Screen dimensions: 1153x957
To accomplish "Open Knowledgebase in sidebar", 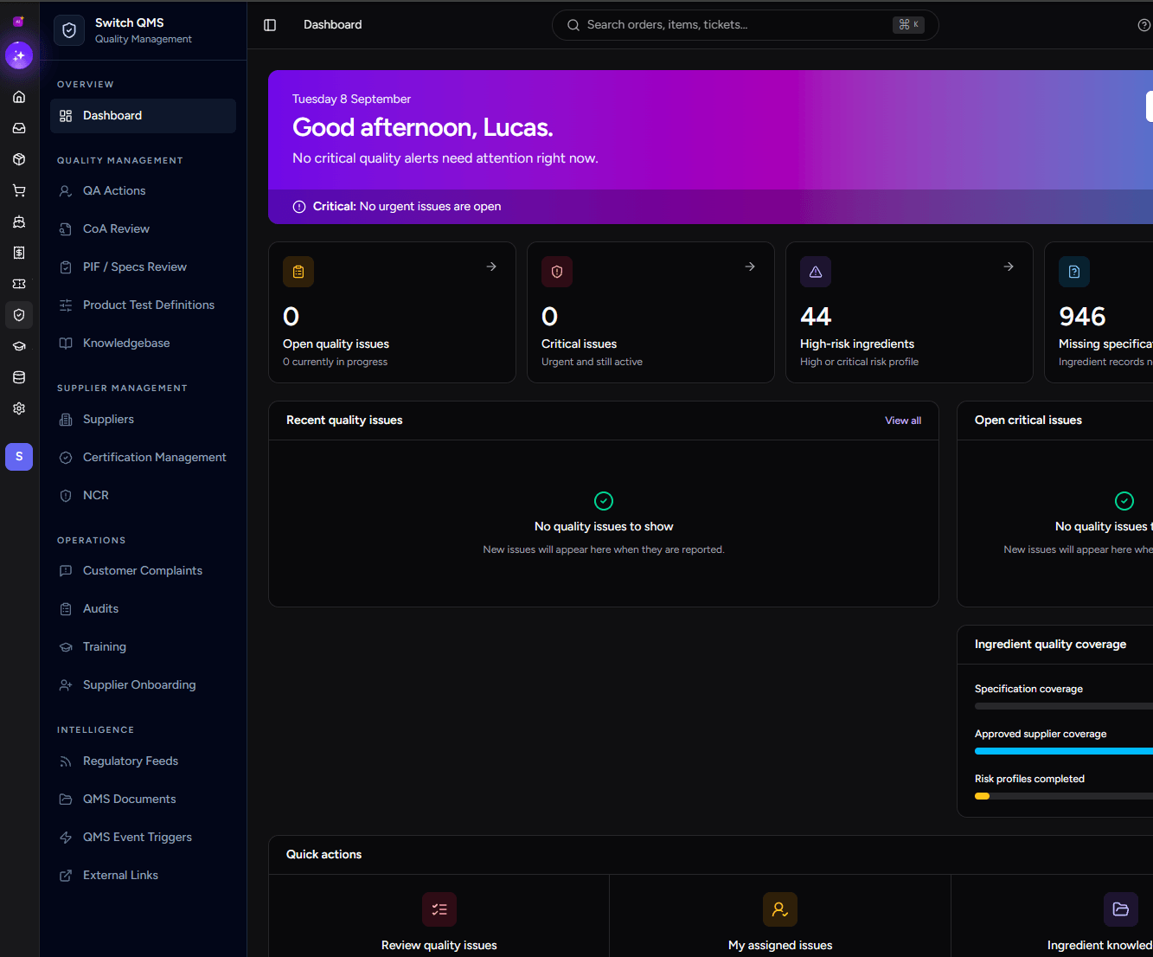I will [x=143, y=344].
